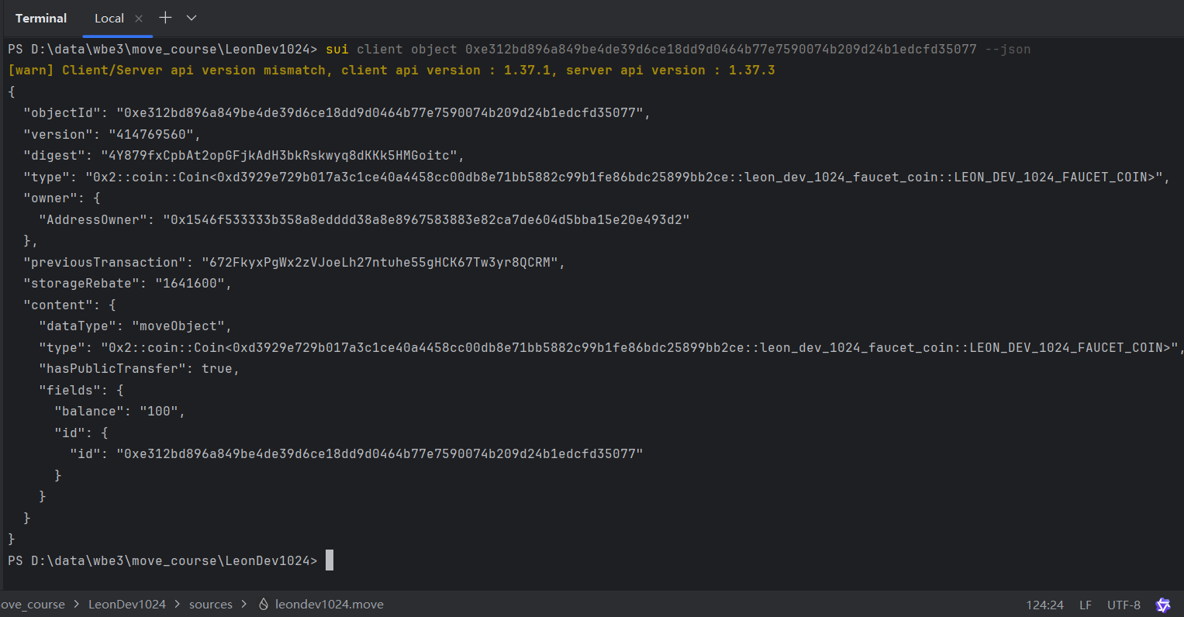1184x617 pixels.
Task: Change the UTF-8 file encoding
Action: (x=1124, y=605)
